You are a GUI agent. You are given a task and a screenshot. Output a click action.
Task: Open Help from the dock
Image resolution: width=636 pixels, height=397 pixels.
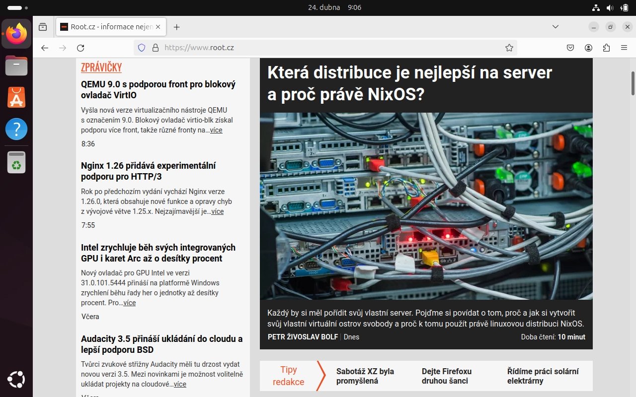16,129
